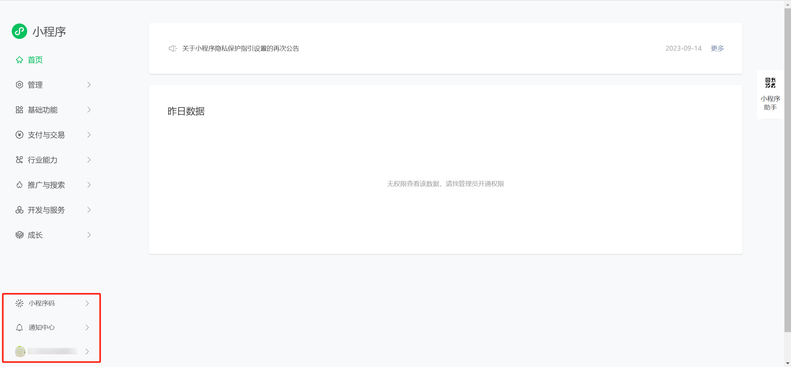Expand the 开发与服务 chevron

point(89,210)
